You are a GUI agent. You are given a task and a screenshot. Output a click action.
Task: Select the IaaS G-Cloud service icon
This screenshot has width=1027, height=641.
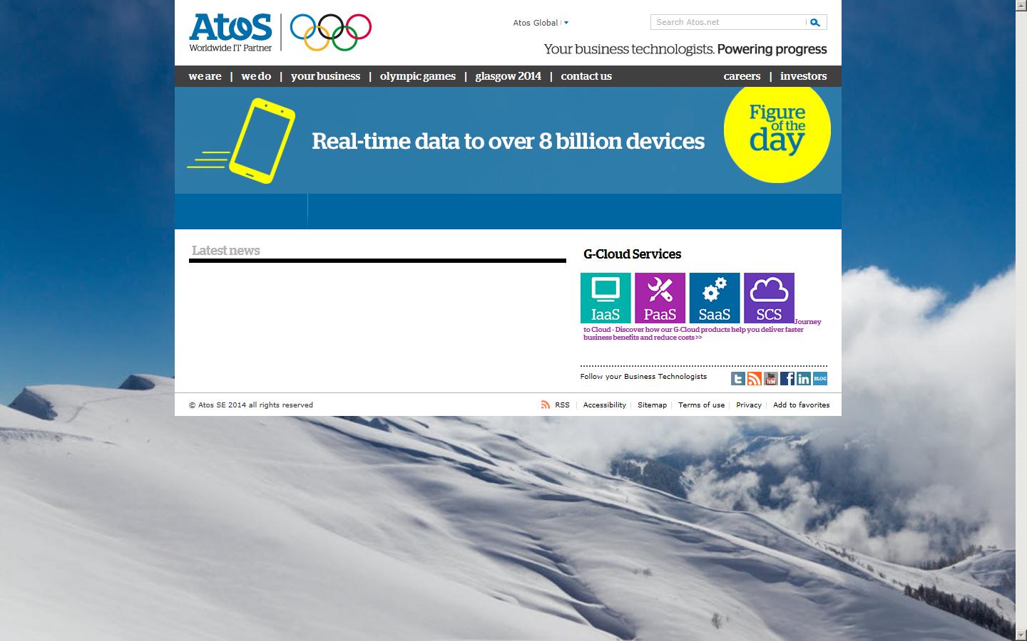click(x=605, y=297)
